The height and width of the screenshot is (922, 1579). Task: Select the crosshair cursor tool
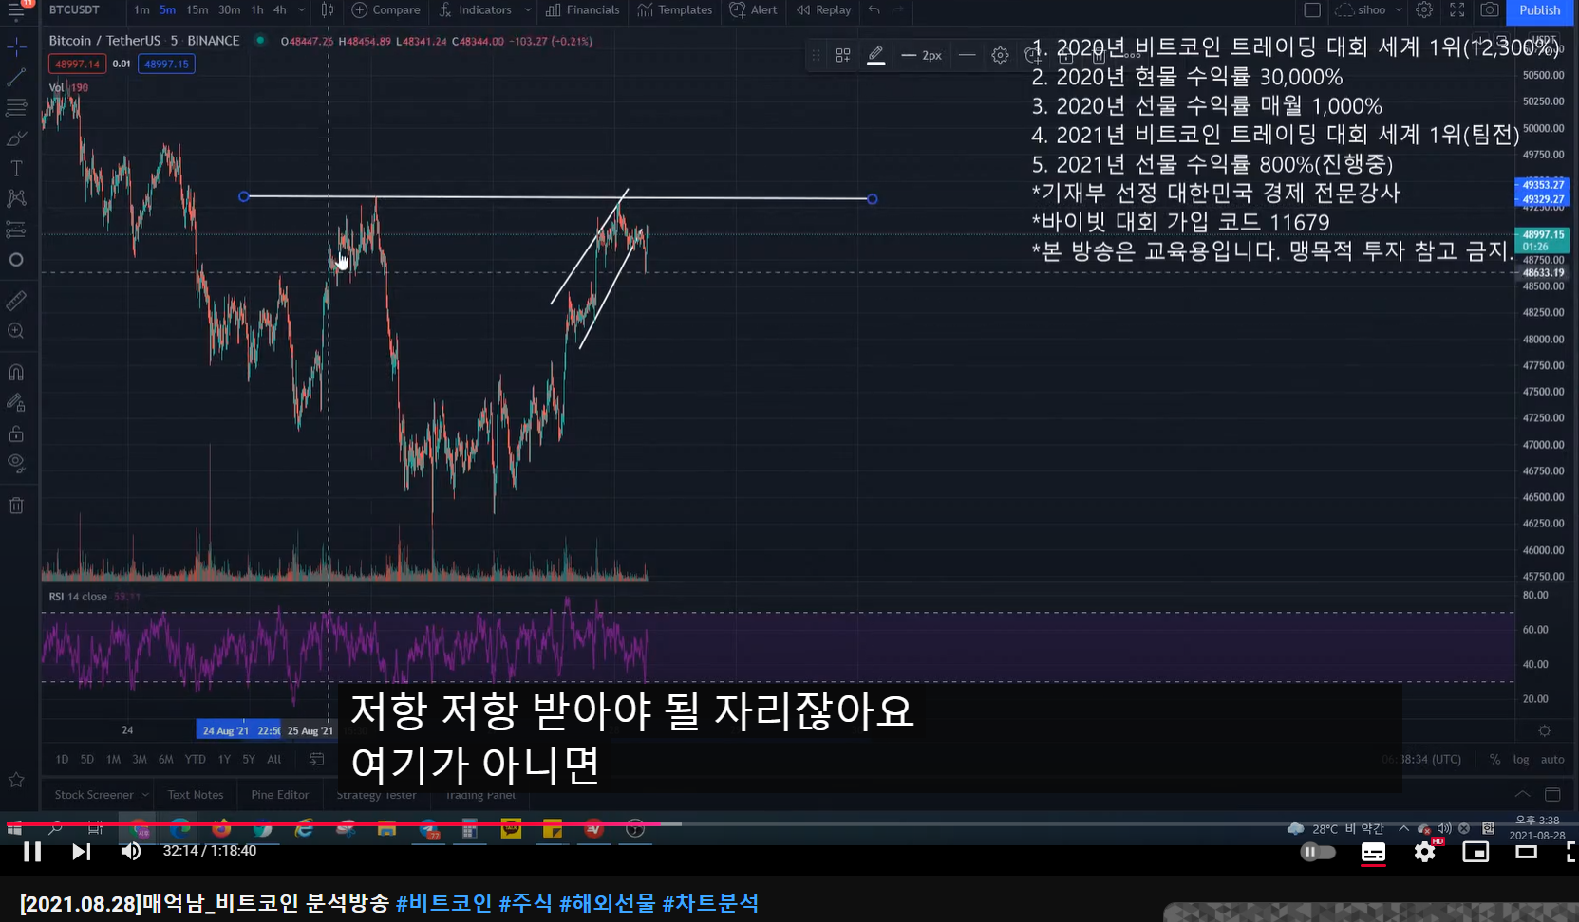(16, 46)
